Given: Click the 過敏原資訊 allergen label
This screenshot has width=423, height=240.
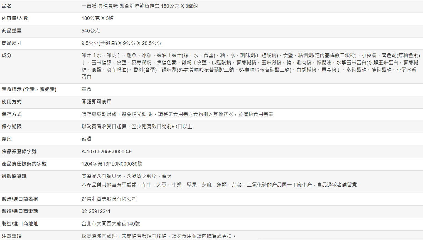Looking at the screenshot, I should 14,176.
